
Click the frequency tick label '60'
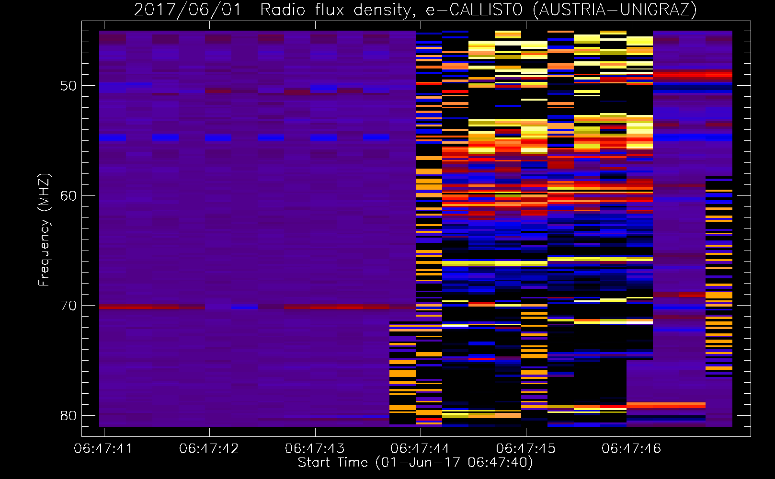click(x=68, y=196)
